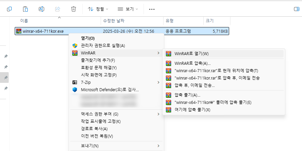The image size is (302, 151).
Task: Choose WinRAR로 압축(A)... in the submenu
Action: click(x=224, y=63)
